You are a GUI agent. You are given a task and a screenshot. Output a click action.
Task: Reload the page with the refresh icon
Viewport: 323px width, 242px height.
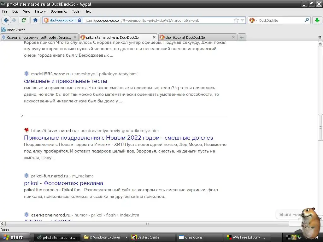coord(24,20)
